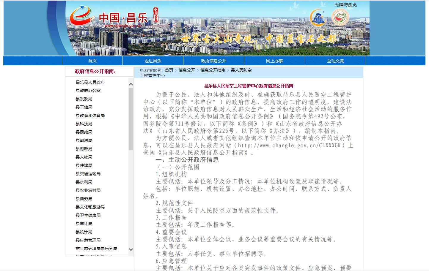Open 县教育和体育局 in the sidebar
Viewport: 429px width, 272px height.
(90, 116)
